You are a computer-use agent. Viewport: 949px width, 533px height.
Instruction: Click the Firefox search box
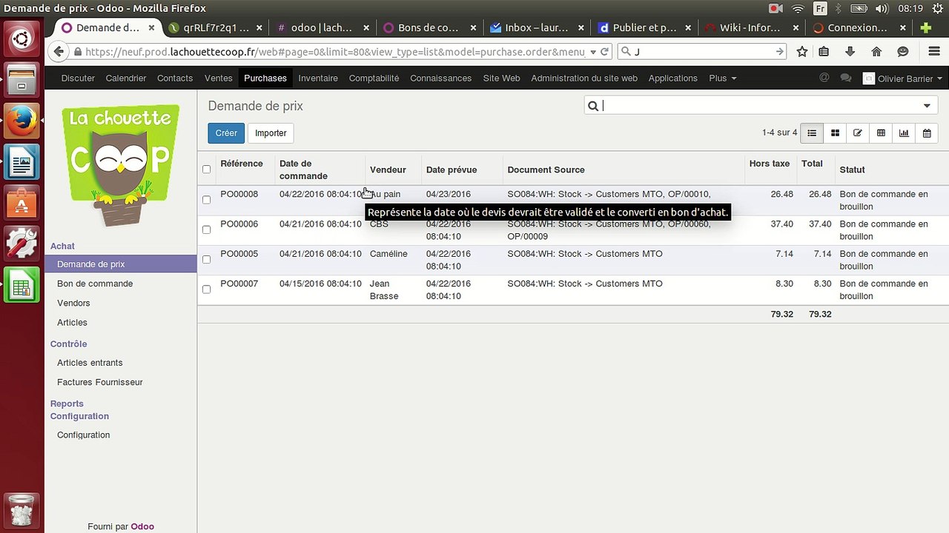(703, 52)
